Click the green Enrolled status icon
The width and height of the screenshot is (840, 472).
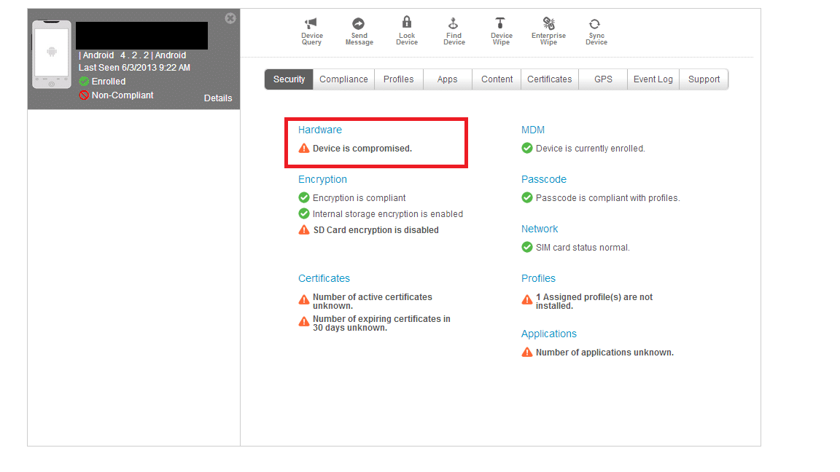coord(84,82)
